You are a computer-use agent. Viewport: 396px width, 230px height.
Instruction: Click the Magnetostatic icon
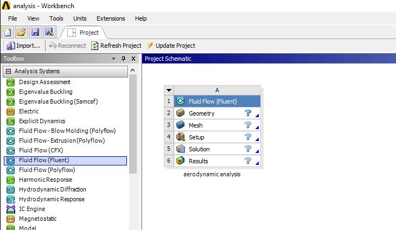[x=10, y=219]
